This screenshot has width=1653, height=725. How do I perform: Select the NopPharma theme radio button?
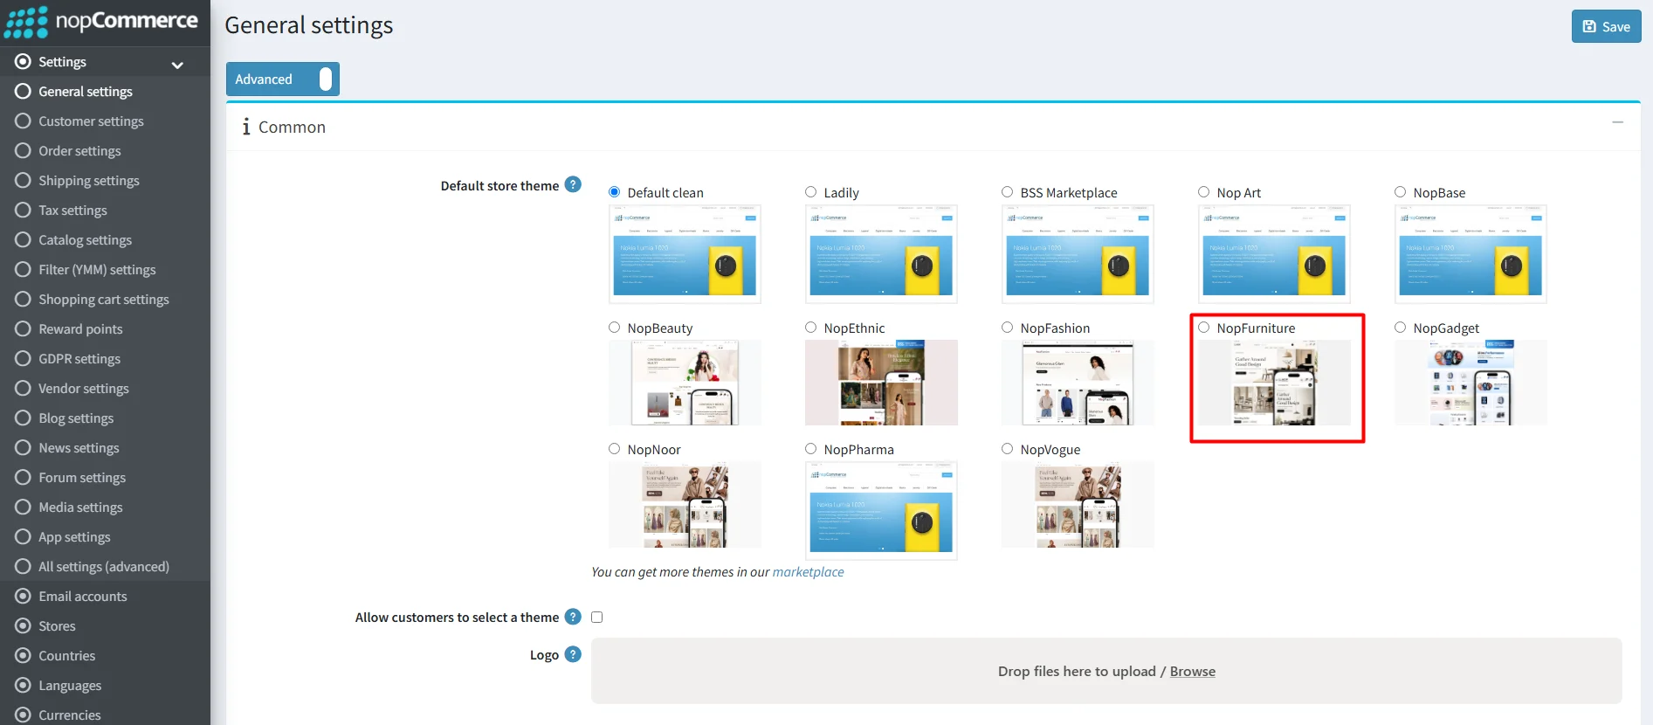(811, 449)
